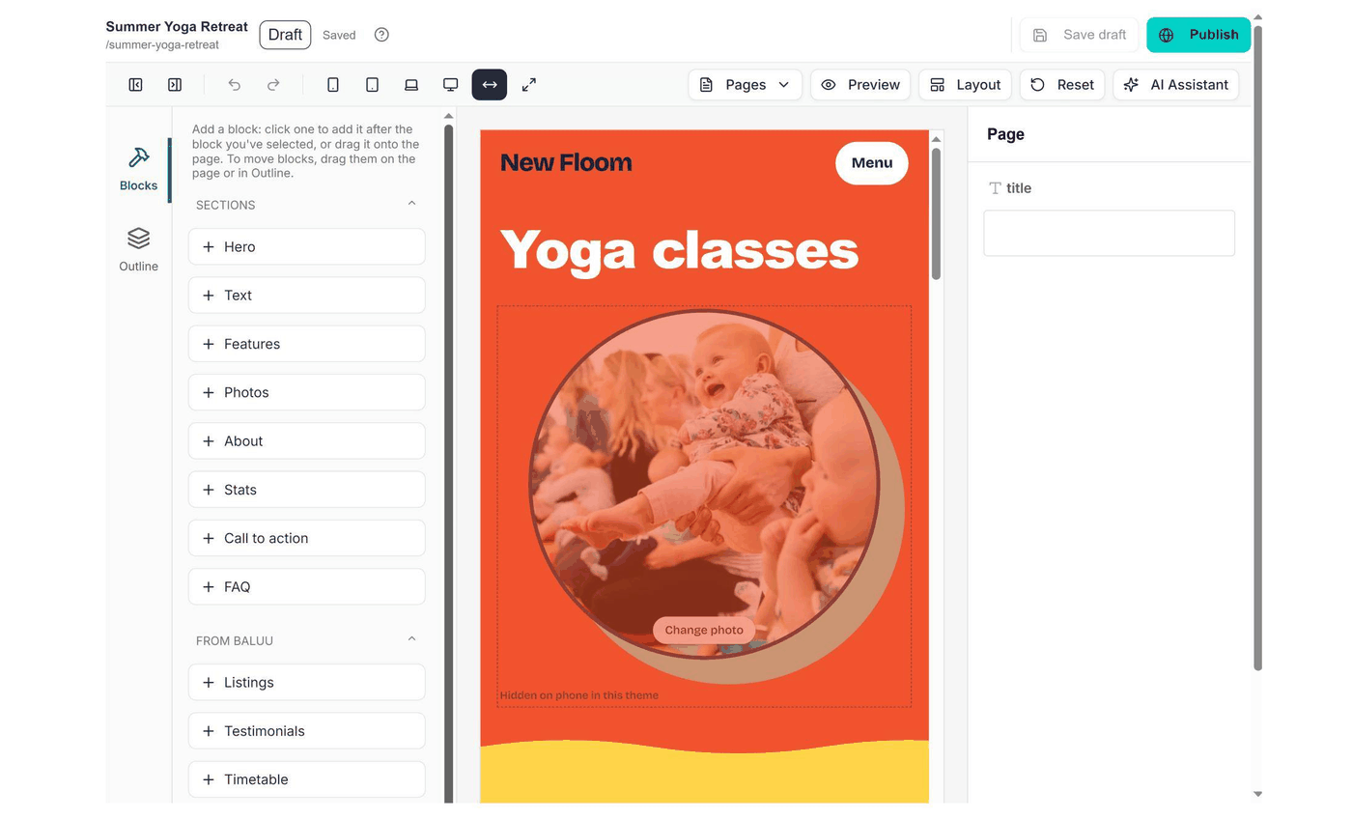Viewport: 1352px width, 819px height.
Task: Toggle the fit-width arrows view button
Action: pyautogui.click(x=490, y=85)
